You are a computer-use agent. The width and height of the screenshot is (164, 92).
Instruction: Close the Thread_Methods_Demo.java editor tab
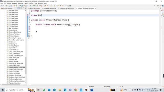(95, 8)
